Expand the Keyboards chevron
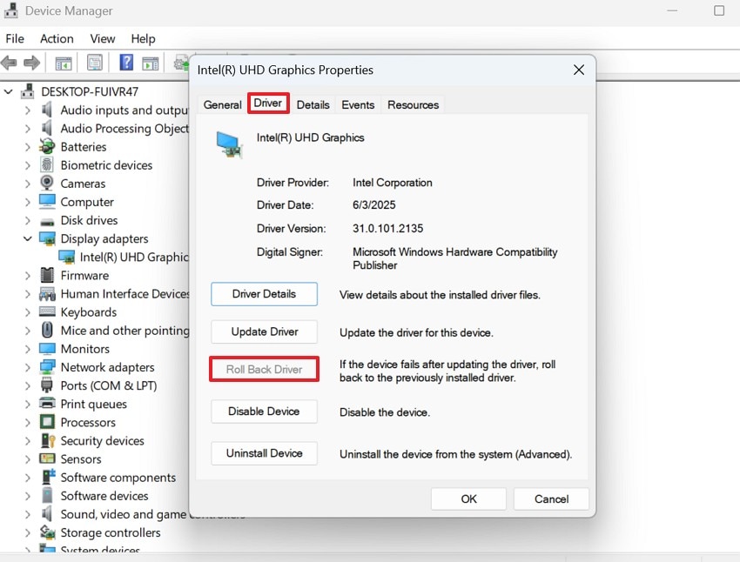 [x=28, y=312]
